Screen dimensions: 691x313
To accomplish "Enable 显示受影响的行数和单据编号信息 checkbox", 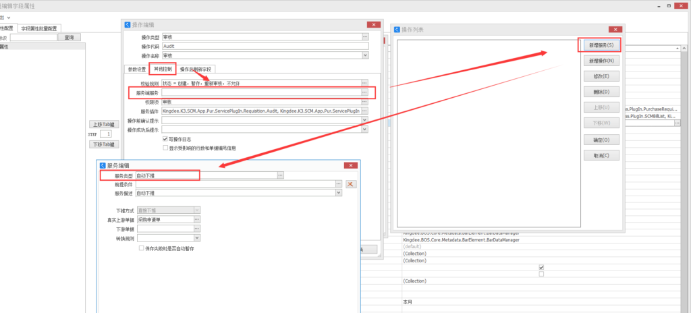I will [x=166, y=148].
